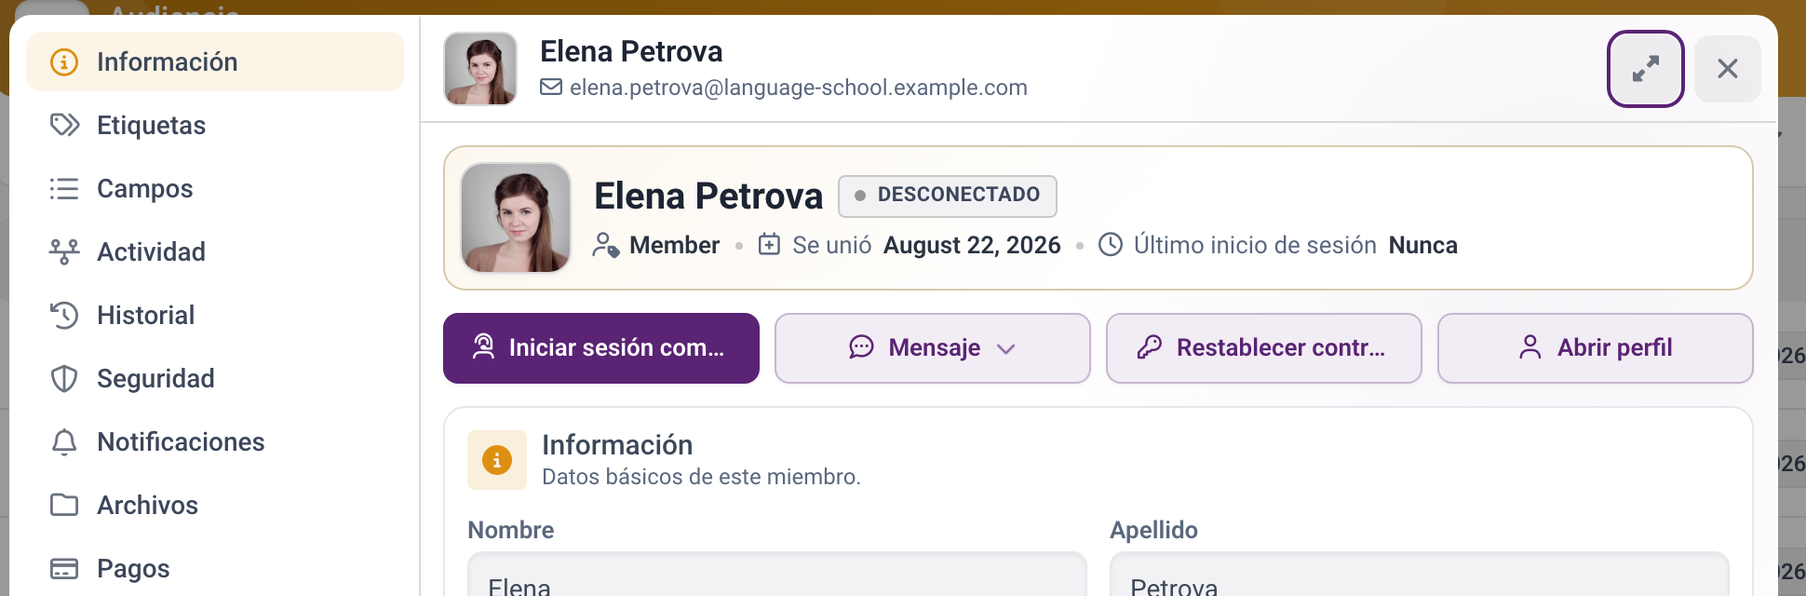Click the Nombre input field with Elena
1806x596 pixels.
click(x=777, y=575)
